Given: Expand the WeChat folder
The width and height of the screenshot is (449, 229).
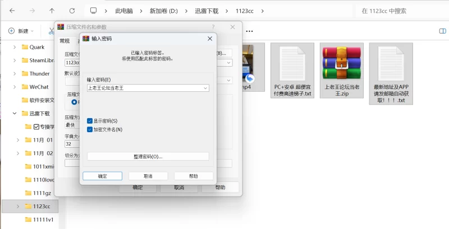Looking at the screenshot, I should click(x=15, y=87).
